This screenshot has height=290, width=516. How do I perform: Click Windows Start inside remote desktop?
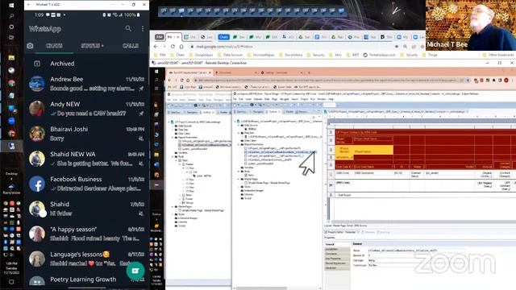click(156, 72)
